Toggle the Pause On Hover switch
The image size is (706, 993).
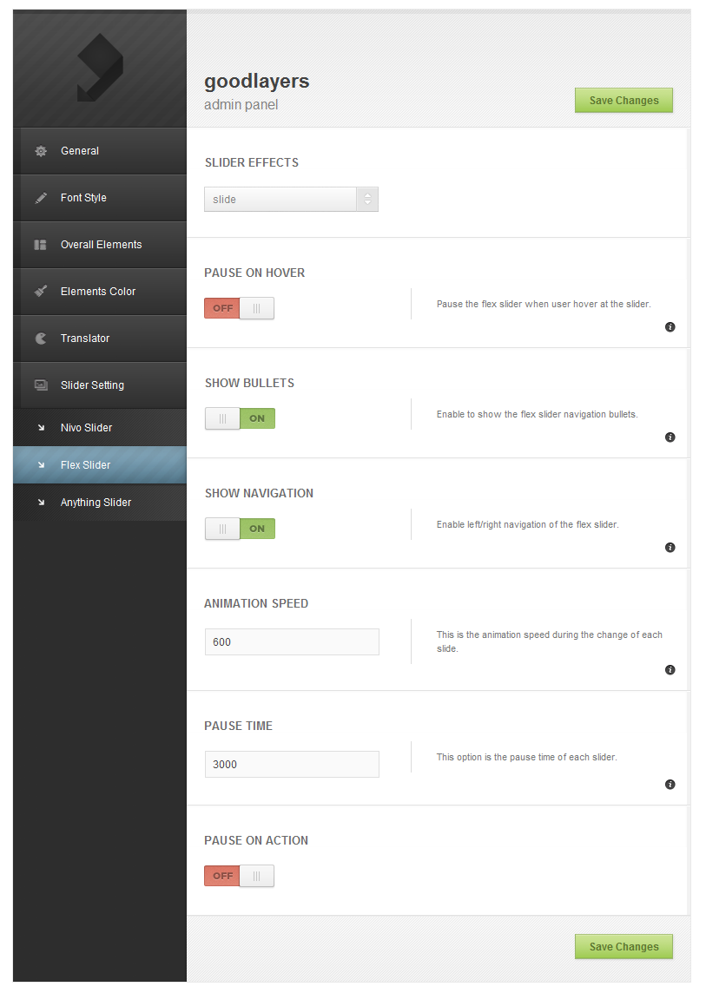click(239, 308)
